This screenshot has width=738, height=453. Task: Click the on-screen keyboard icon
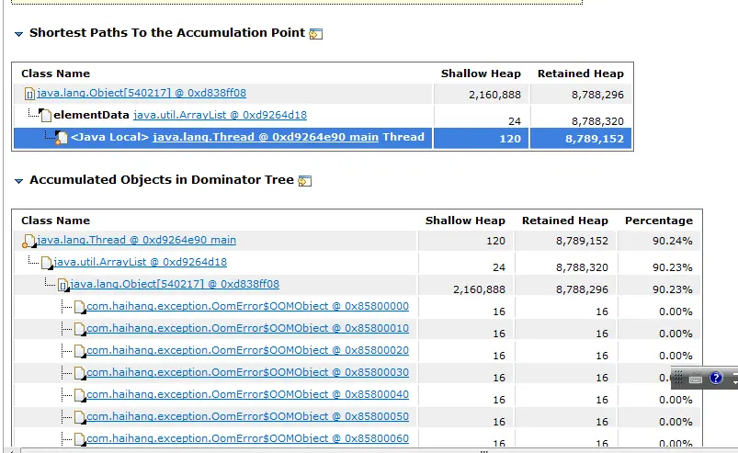point(696,379)
